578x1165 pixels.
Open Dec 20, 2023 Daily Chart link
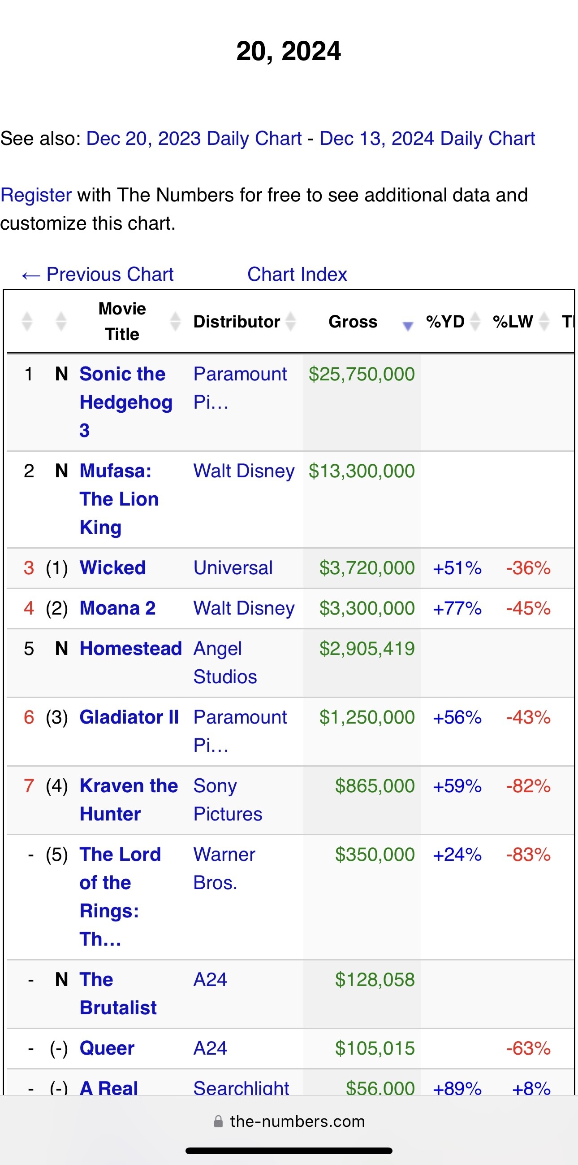click(194, 138)
